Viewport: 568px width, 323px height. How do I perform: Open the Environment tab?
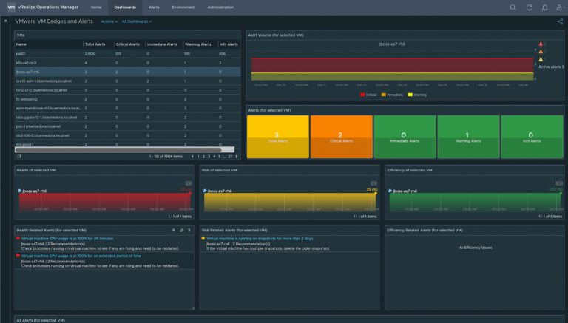click(183, 7)
